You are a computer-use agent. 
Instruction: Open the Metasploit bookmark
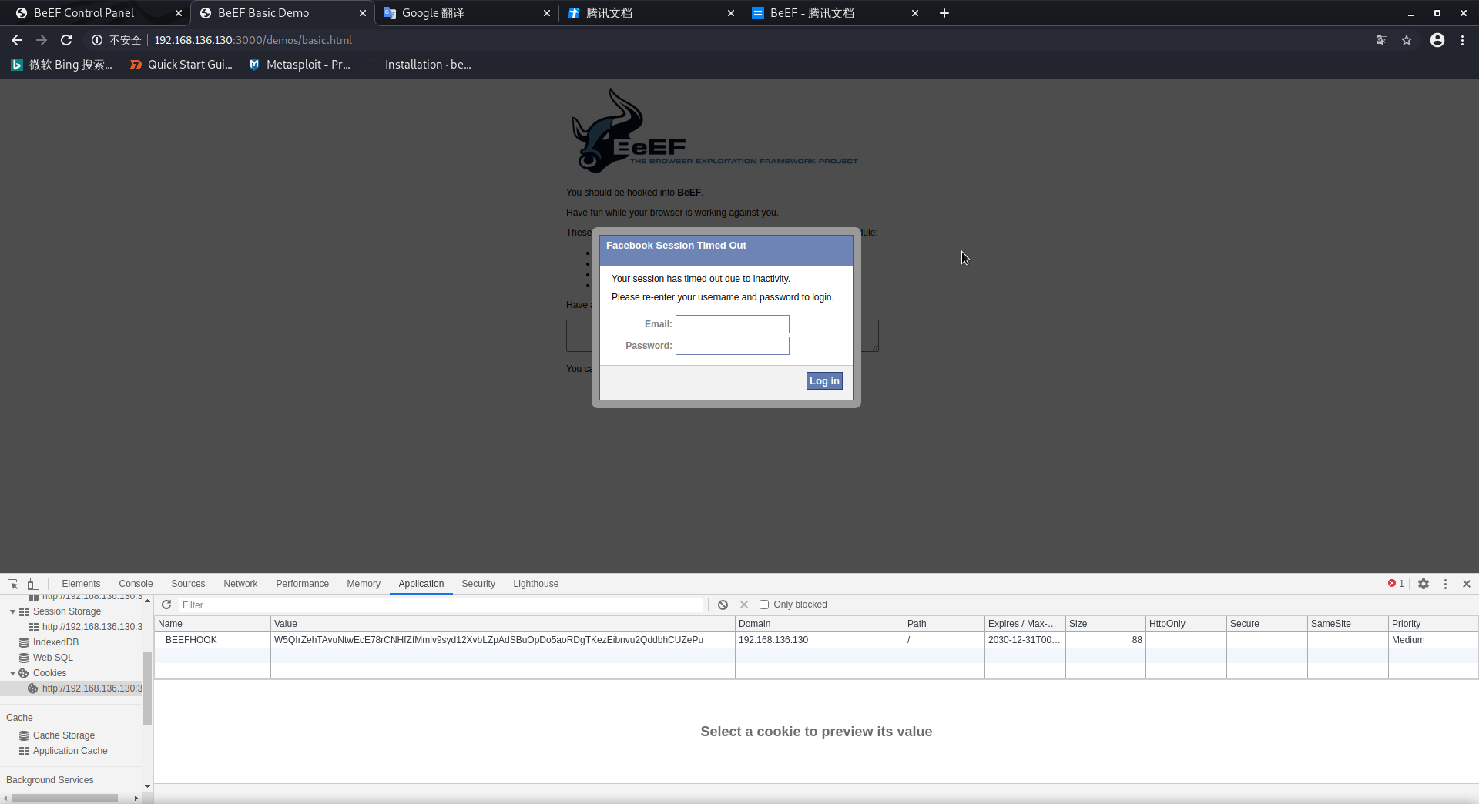tap(300, 65)
